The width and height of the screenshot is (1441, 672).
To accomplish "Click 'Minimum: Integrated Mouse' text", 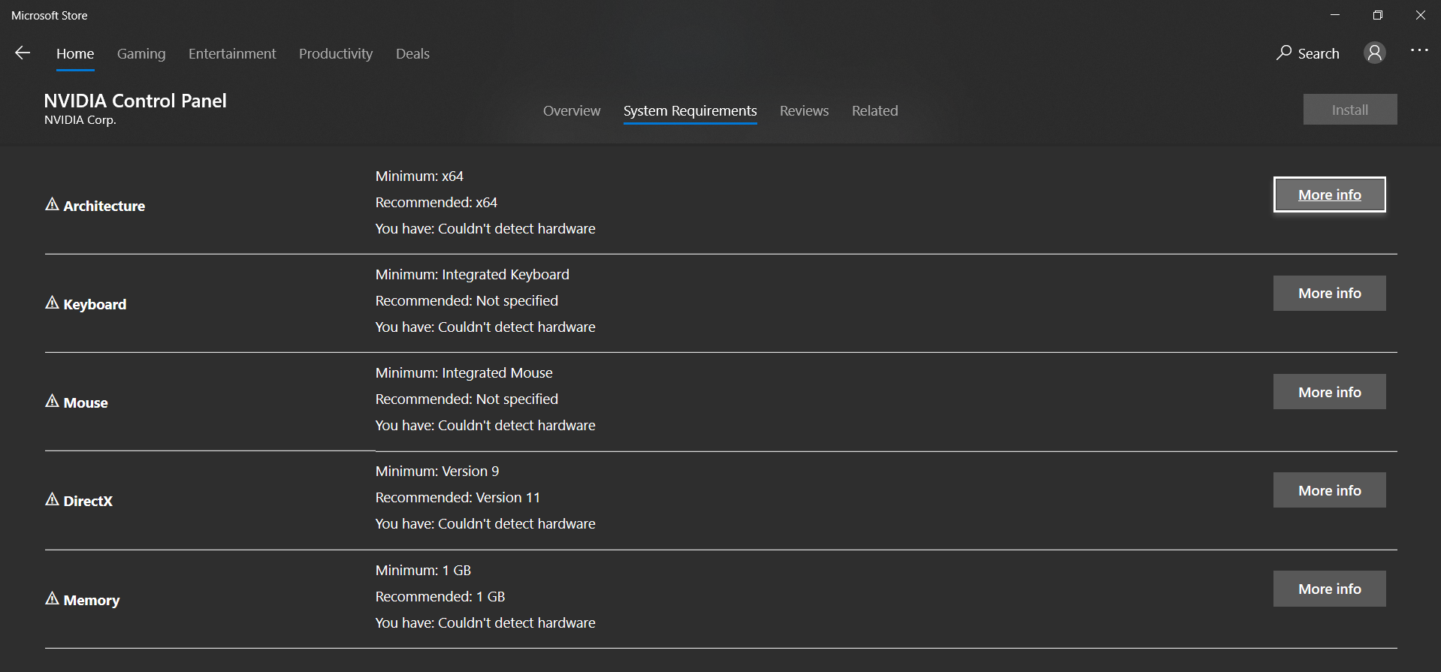I will pyautogui.click(x=464, y=372).
